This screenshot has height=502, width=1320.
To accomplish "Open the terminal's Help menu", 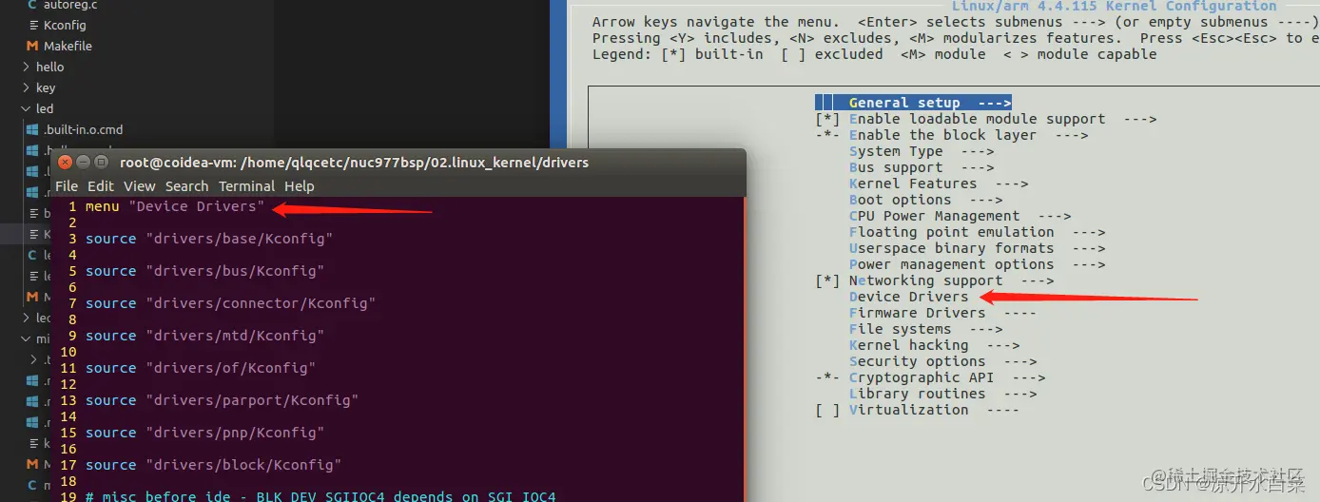I will pyautogui.click(x=299, y=186).
